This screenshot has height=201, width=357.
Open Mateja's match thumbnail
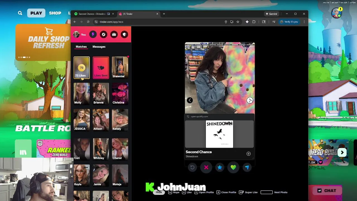pos(120,176)
